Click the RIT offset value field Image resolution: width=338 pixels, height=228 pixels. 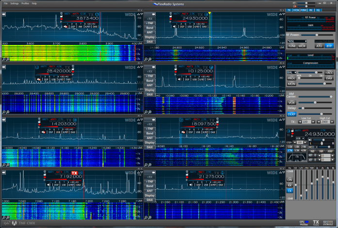pyautogui.click(x=325, y=155)
